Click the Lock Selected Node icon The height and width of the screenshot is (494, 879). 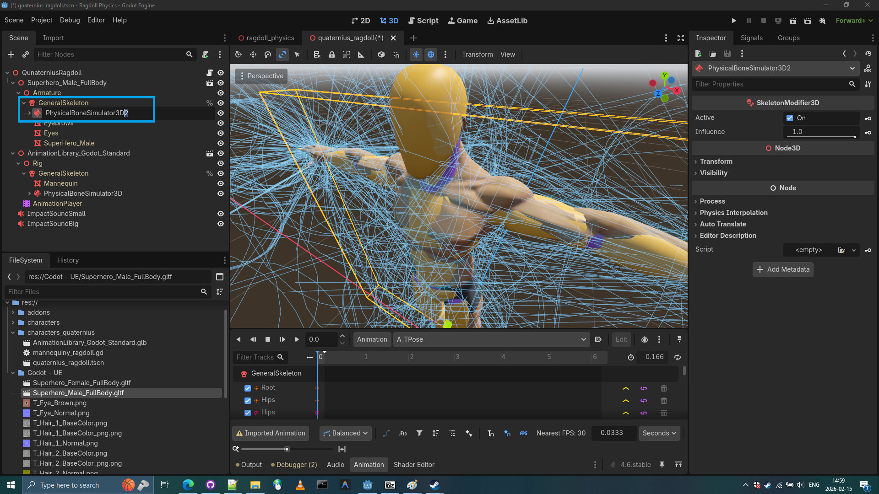tap(331, 54)
